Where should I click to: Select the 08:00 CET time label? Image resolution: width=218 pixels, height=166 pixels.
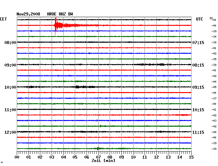pos(10,42)
